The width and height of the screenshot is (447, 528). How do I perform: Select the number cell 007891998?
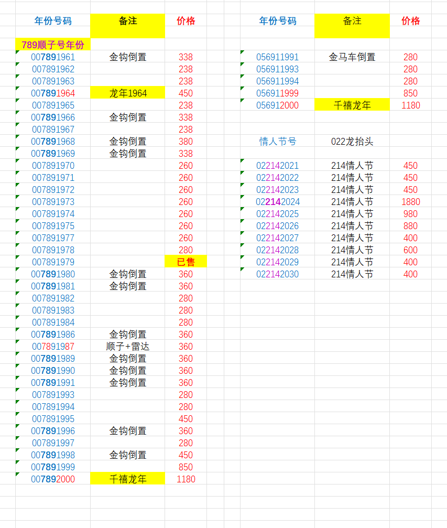click(53, 455)
